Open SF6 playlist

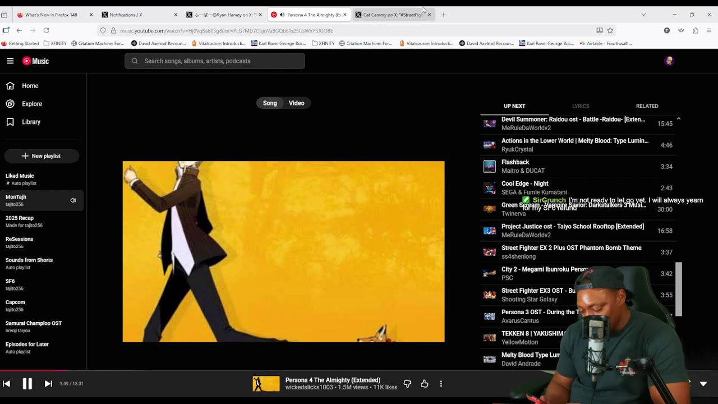click(x=42, y=284)
